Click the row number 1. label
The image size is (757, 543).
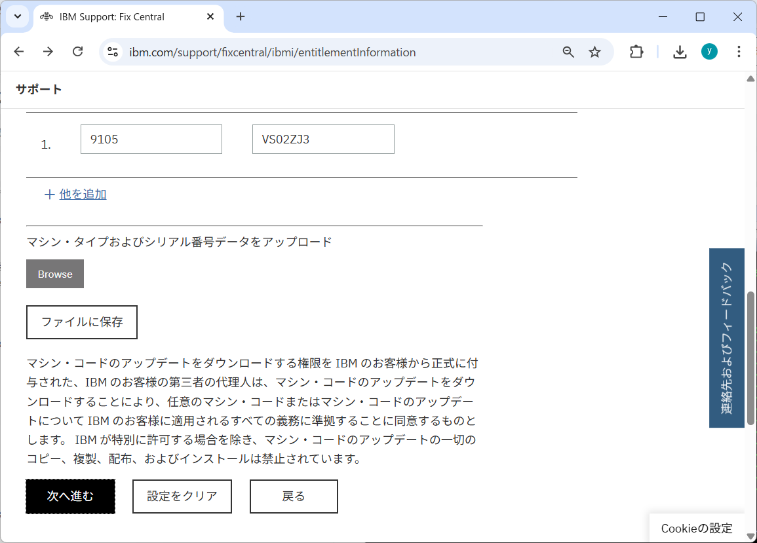pyautogui.click(x=46, y=144)
